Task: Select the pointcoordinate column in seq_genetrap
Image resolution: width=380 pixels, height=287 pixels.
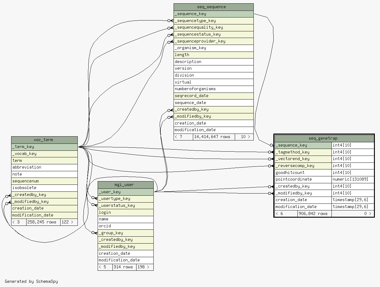Action: tap(303, 179)
